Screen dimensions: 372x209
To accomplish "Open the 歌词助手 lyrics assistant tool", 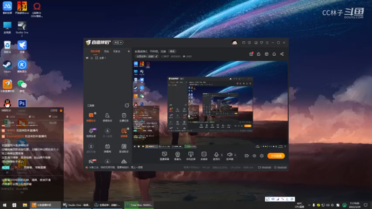I will coord(124,148).
